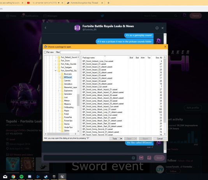Open Notifications in the Twitter navigation
The width and height of the screenshot is (208, 180).
[x=30, y=16]
